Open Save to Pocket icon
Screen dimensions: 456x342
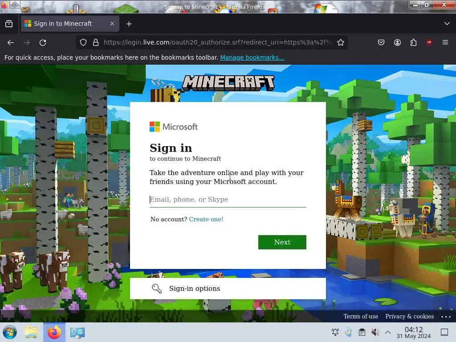pos(381,42)
